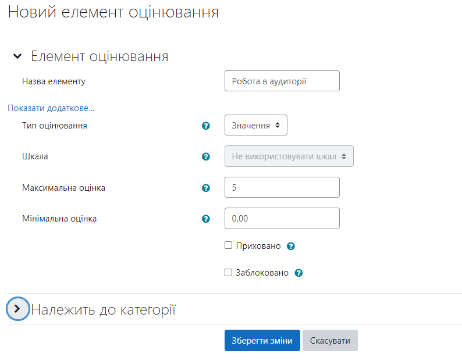Open the Значення grade type dropdown
Viewport: 462px width, 364px height.
pyautogui.click(x=256, y=125)
